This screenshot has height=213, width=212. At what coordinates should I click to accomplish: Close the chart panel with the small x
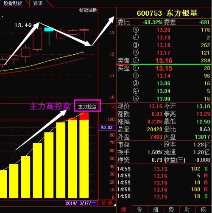[x=3, y=17]
